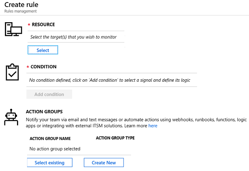Click the red asterisk beside RESOURCE
Image resolution: width=249 pixels, height=171 pixels.
click(29, 25)
